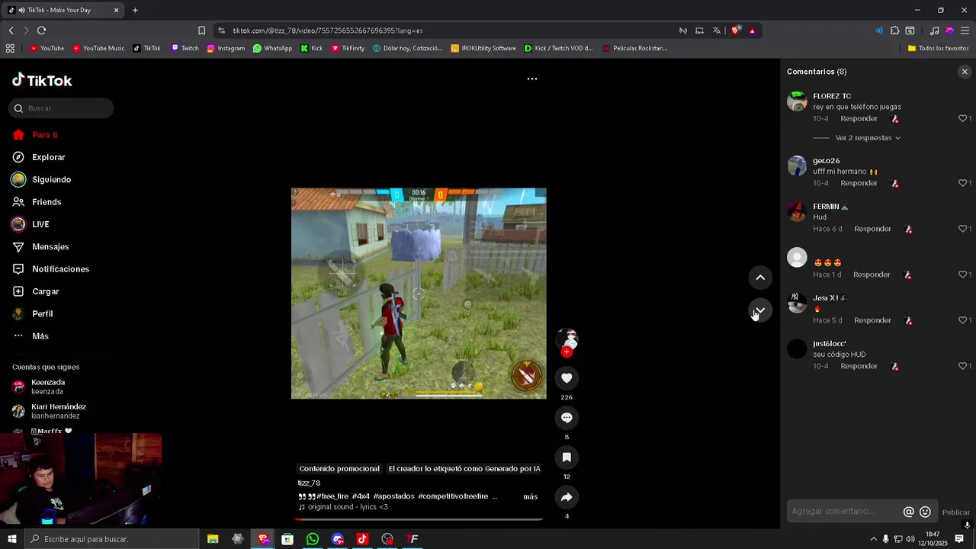Open File Explorer from the taskbar
Screen dimensions: 976x549
tap(213, 539)
